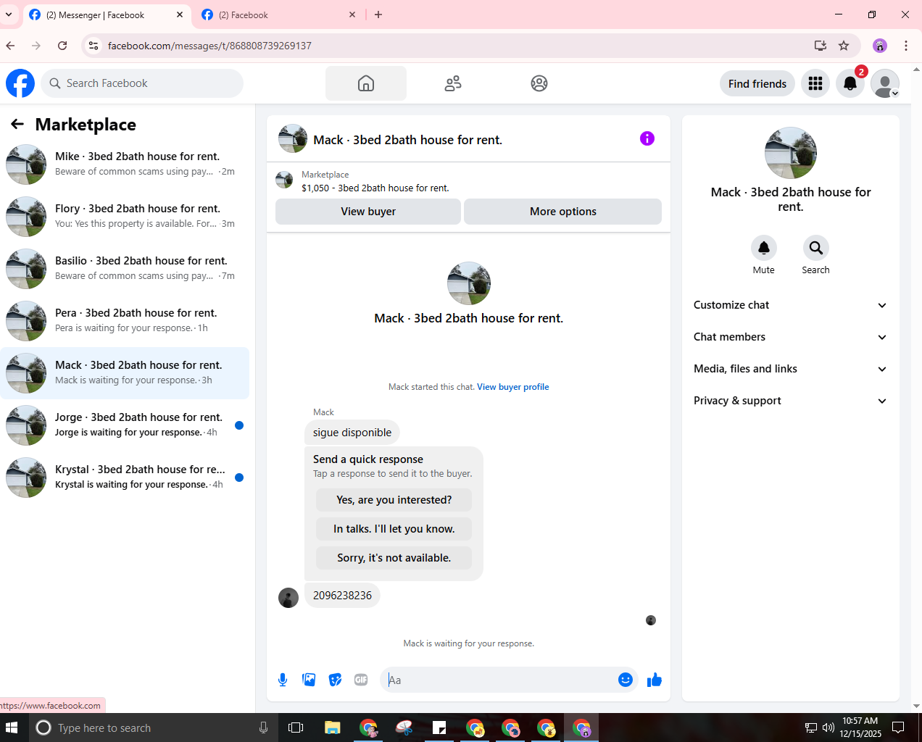Open the Windows notification center icon

(898, 728)
